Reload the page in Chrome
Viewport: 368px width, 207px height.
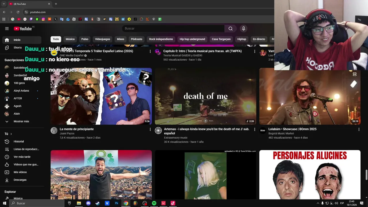[18, 12]
